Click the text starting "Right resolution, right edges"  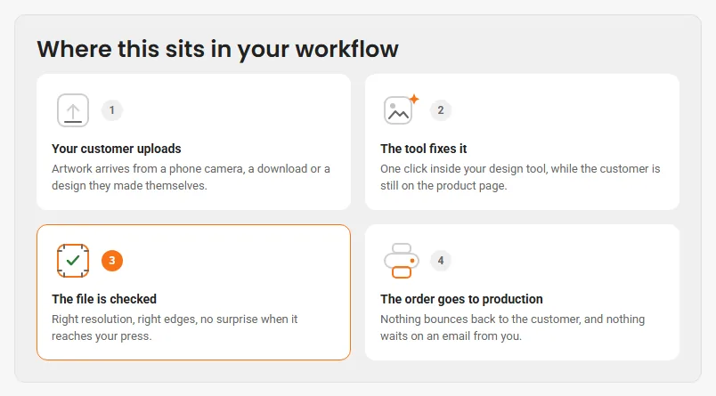click(x=175, y=327)
